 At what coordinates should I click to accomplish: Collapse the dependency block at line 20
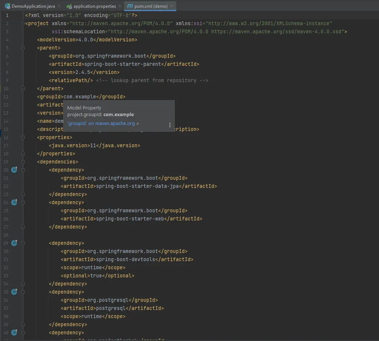(23, 170)
